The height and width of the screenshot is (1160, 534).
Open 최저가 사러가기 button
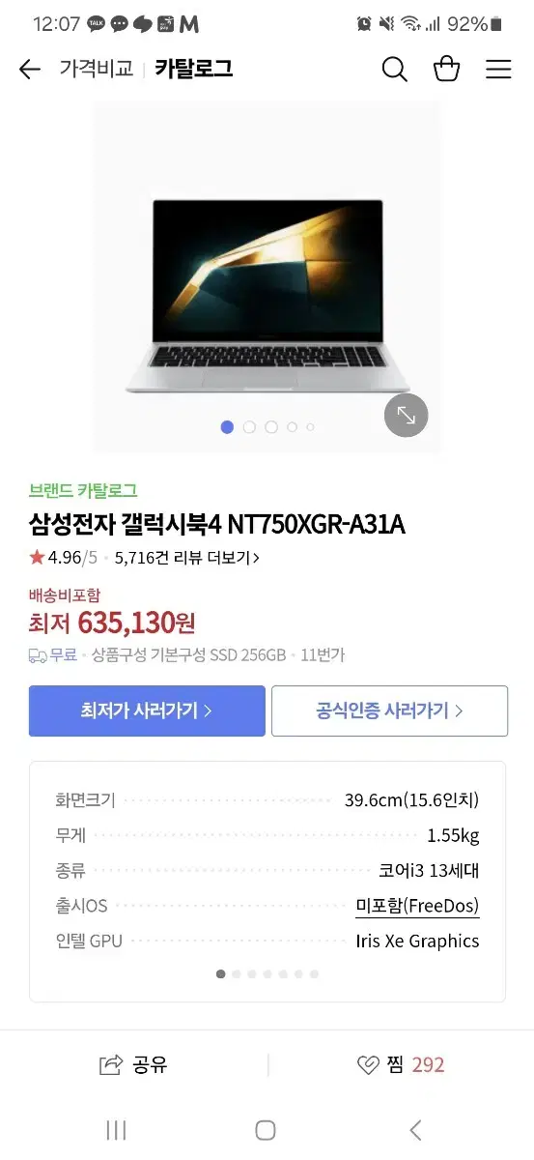pyautogui.click(x=147, y=711)
